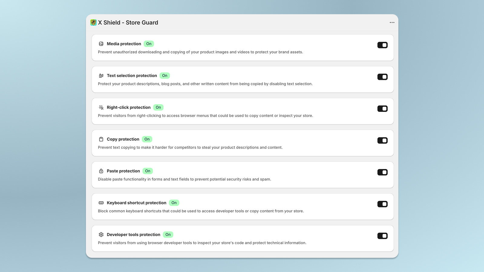Click the gear icon for Developer tools protection
The height and width of the screenshot is (272, 484).
(x=101, y=235)
